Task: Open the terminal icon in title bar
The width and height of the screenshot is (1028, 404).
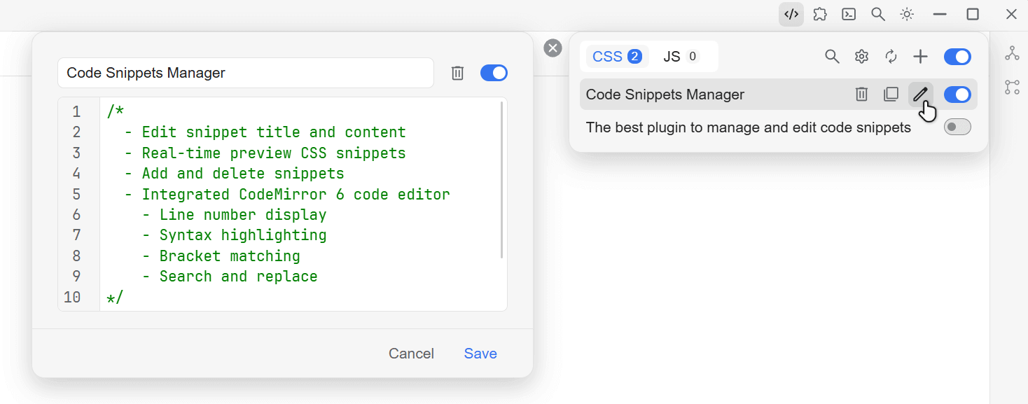Action: pyautogui.click(x=849, y=14)
